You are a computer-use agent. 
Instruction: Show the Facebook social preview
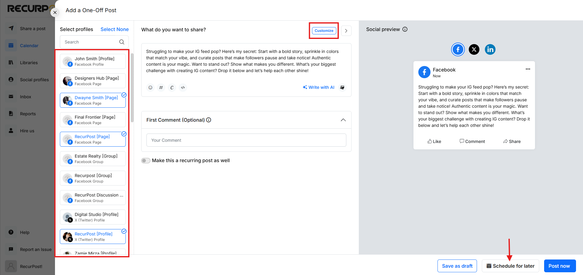pyautogui.click(x=458, y=49)
